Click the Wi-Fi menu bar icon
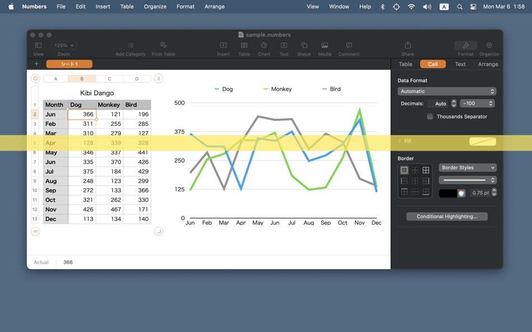 [411, 7]
